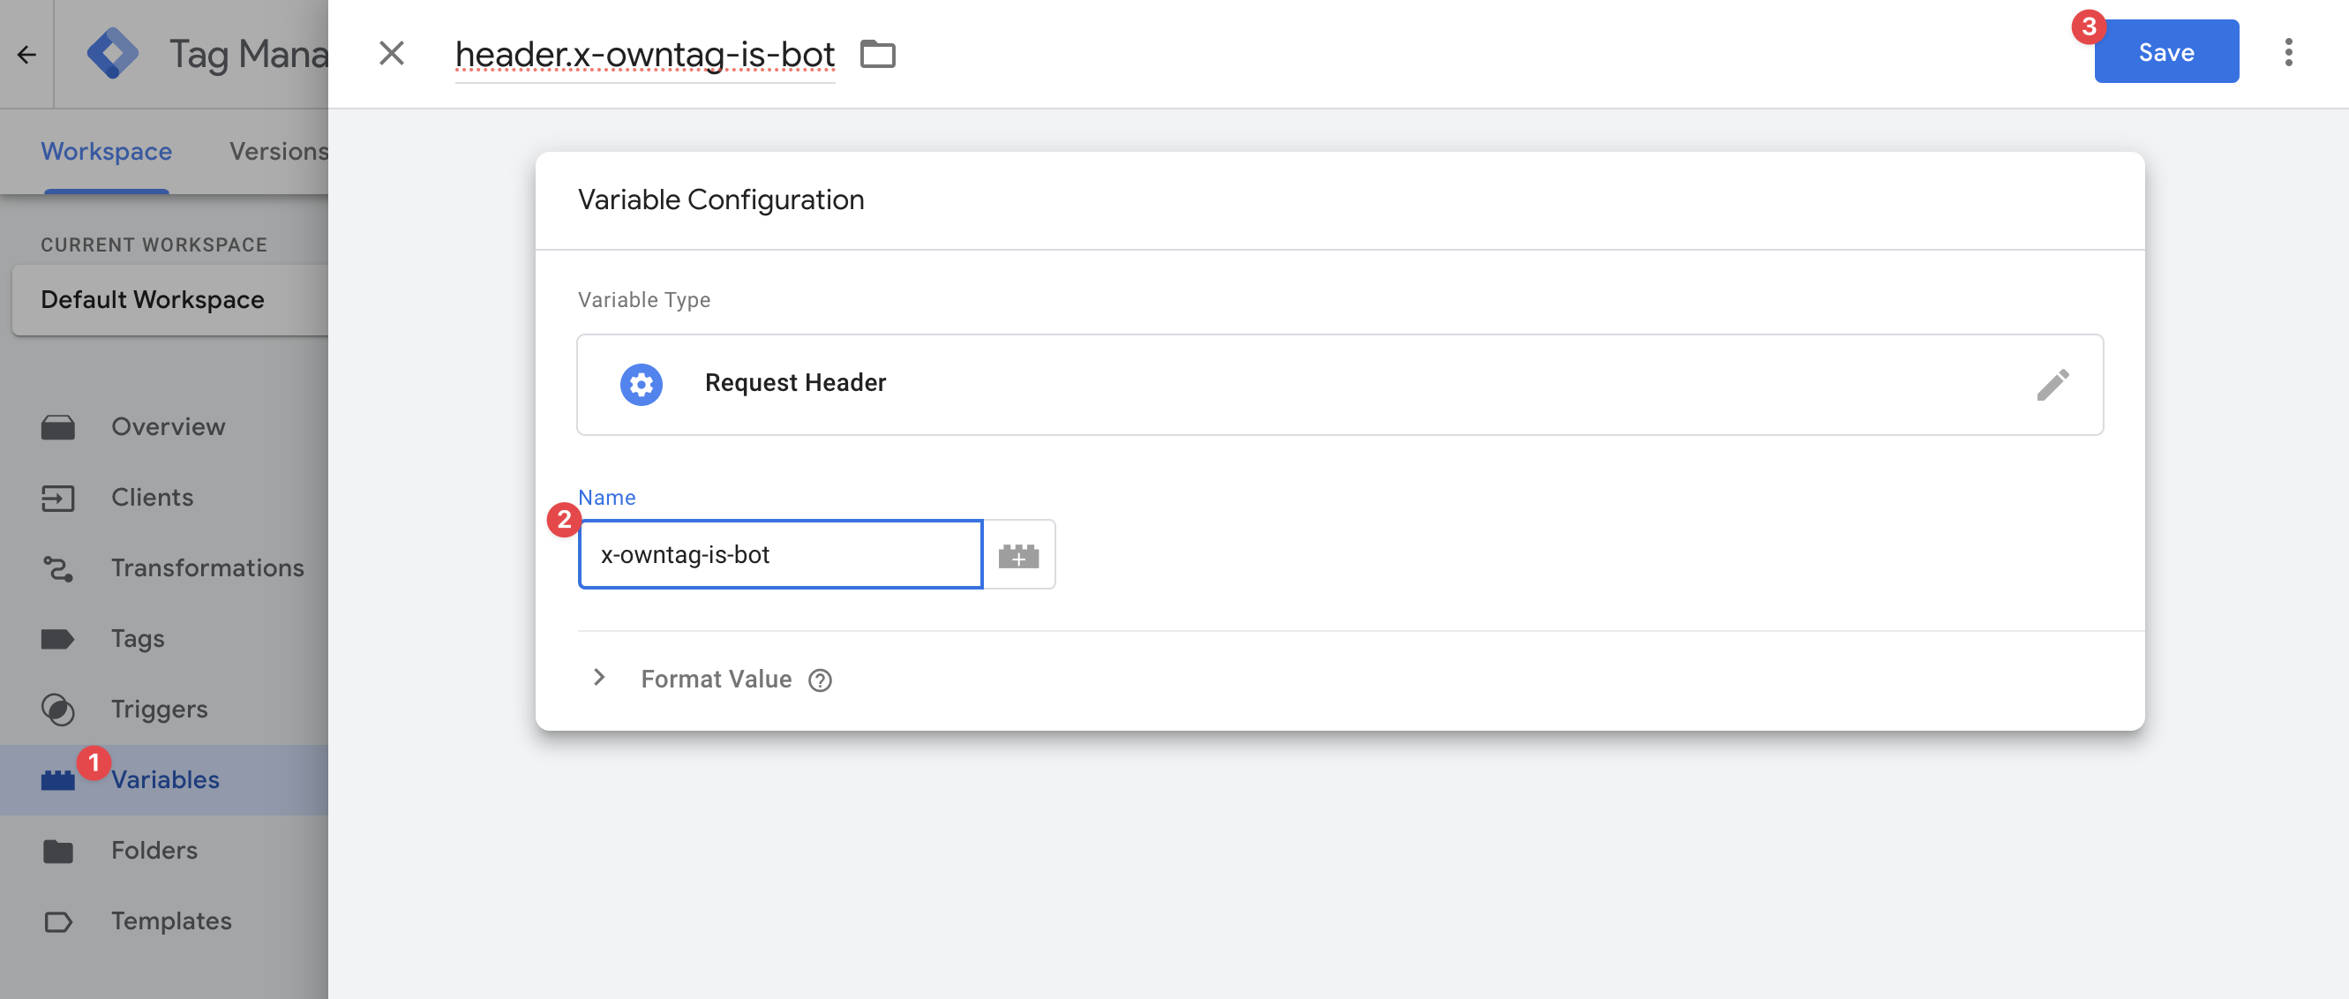
Task: Go to Transformations in the sidebar
Action: 207,568
